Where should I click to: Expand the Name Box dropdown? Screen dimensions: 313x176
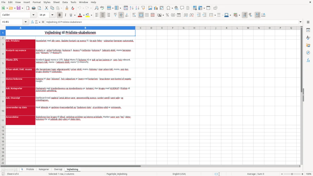(x=26, y=22)
